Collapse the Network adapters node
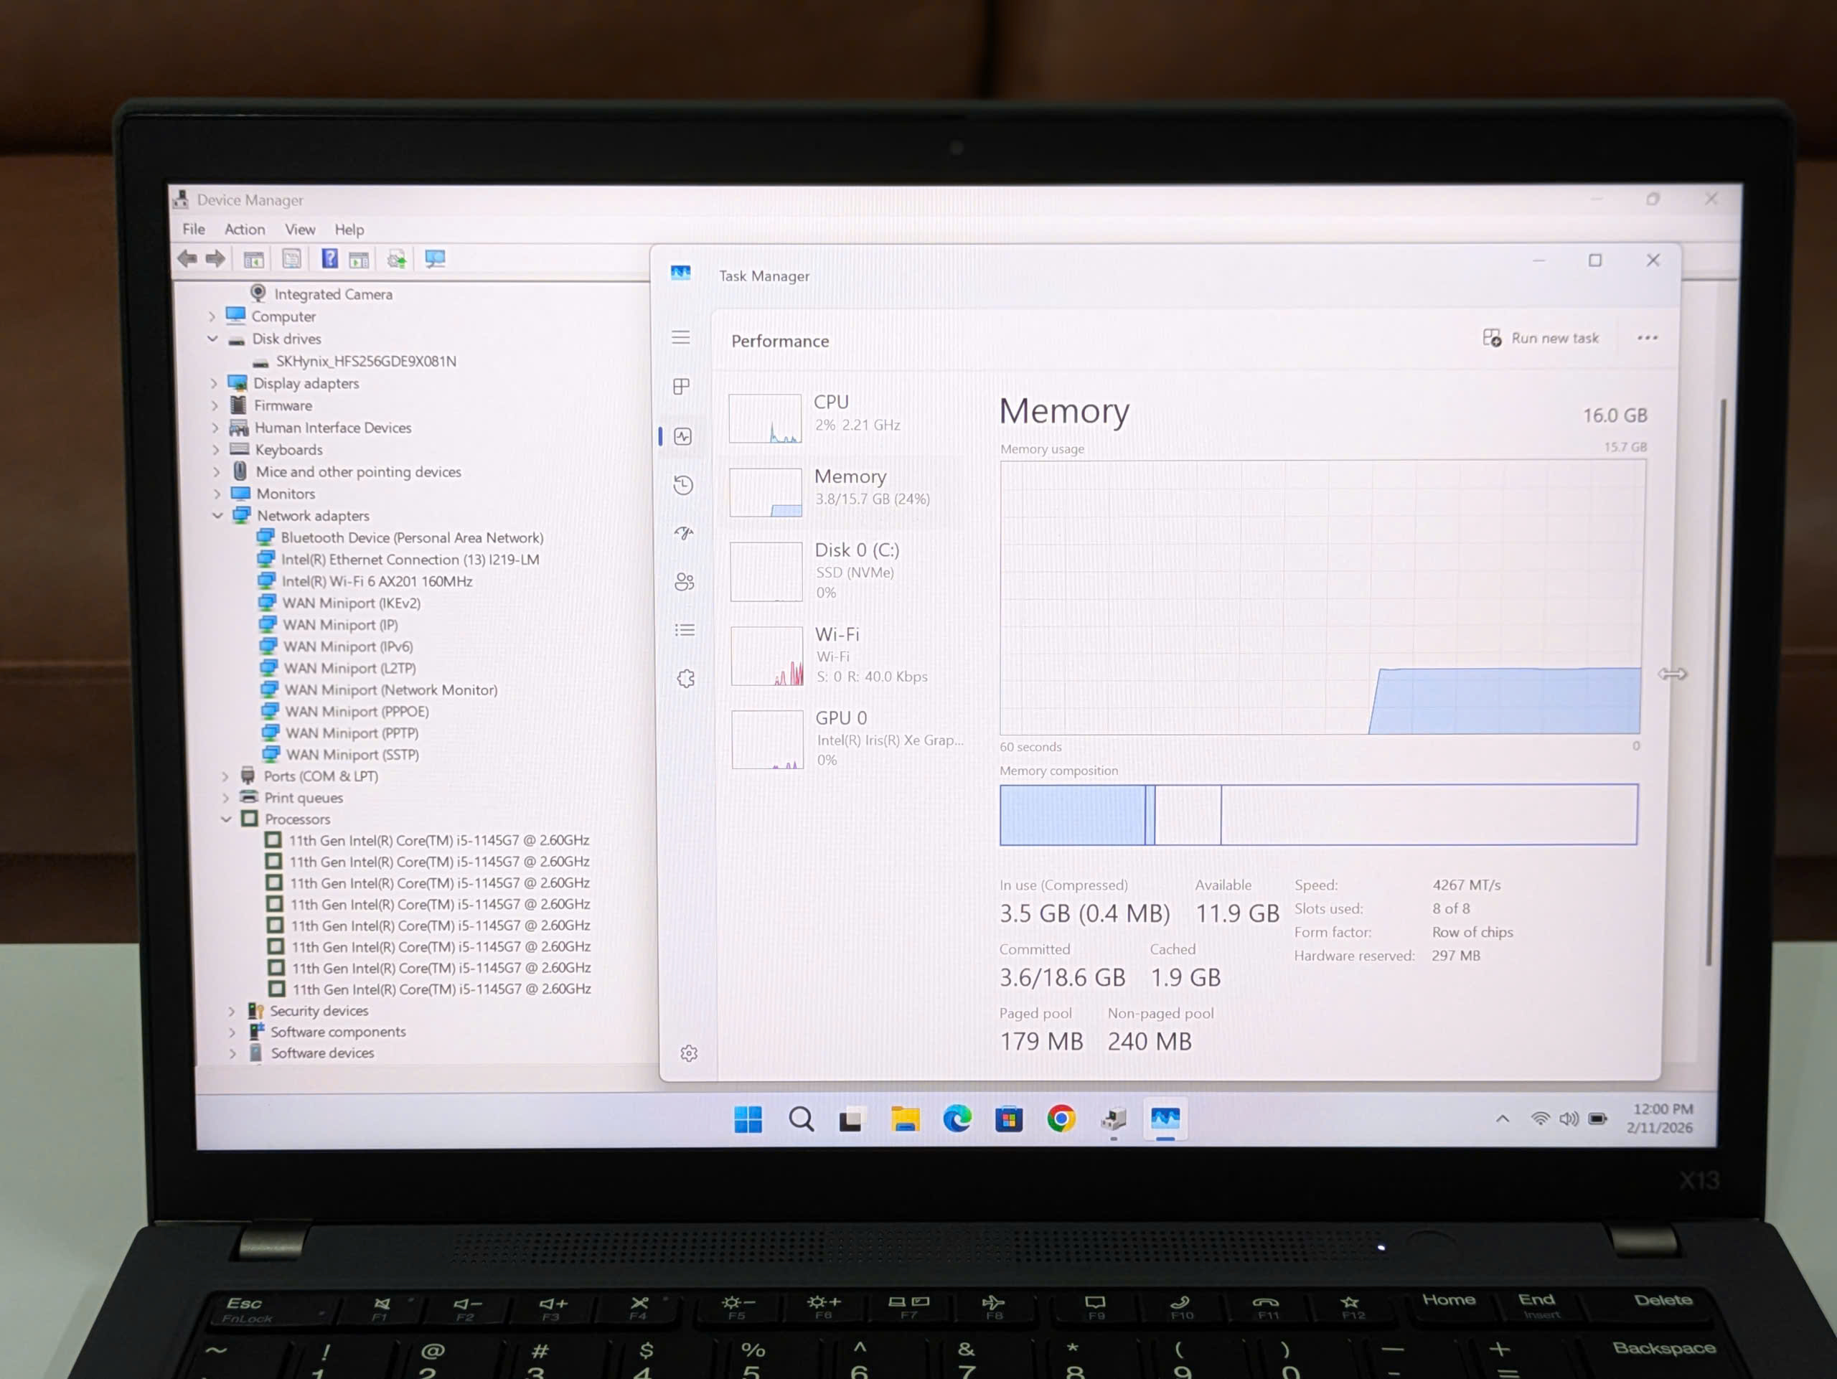 217,516
